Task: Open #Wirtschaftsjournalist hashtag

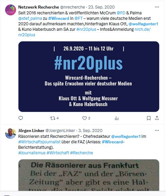Action: [x=39, y=142]
